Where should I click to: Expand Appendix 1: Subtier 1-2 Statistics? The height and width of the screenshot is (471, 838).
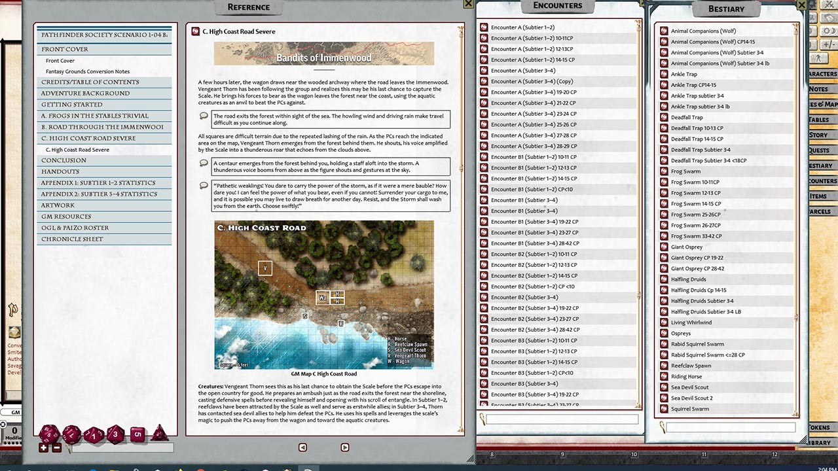pyautogui.click(x=104, y=183)
